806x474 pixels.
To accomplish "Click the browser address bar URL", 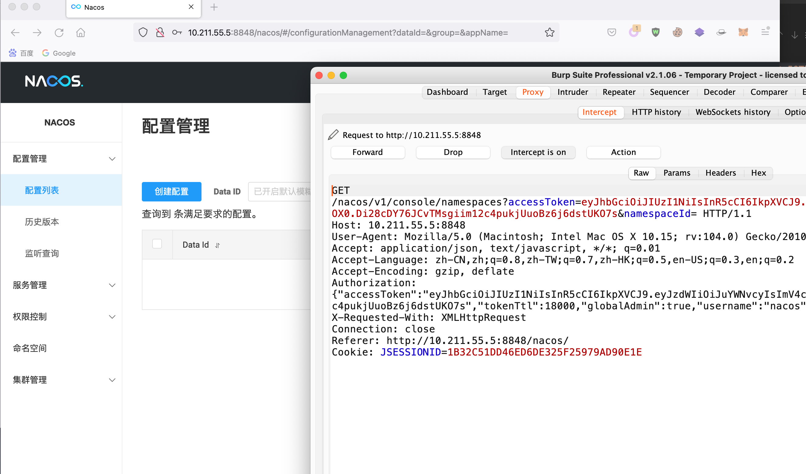I will tap(348, 33).
